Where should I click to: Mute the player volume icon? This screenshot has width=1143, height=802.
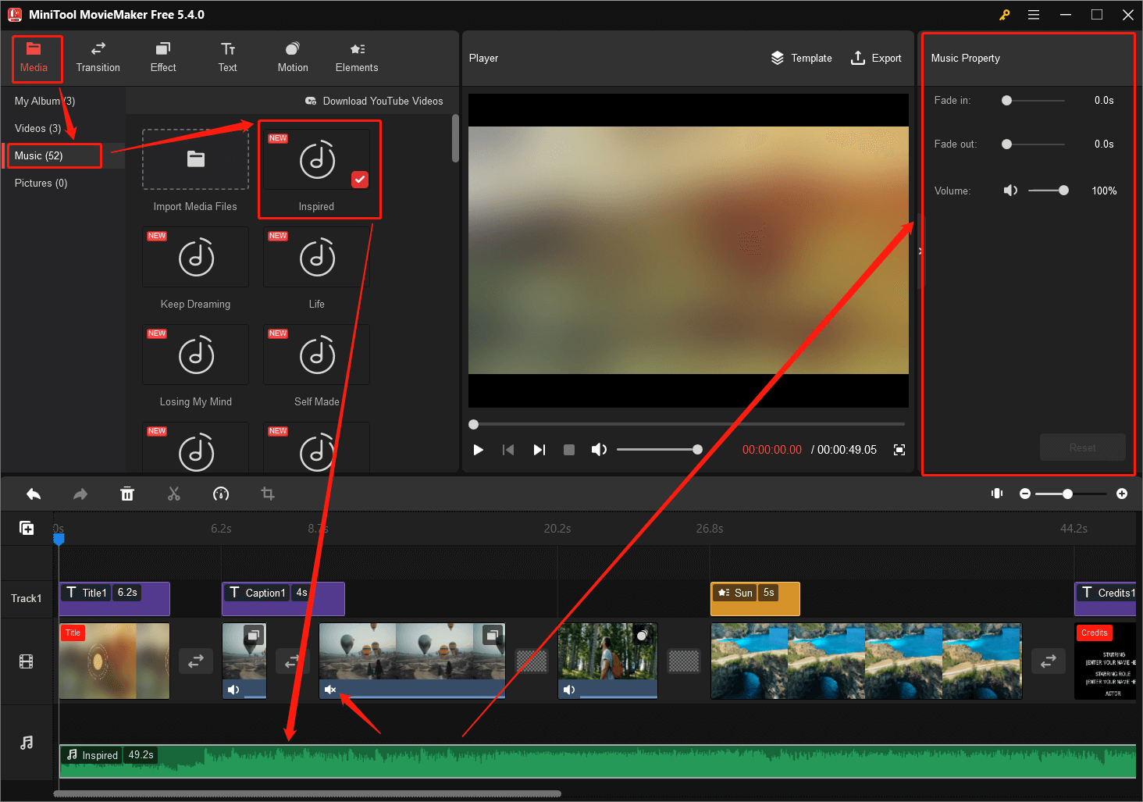point(599,450)
